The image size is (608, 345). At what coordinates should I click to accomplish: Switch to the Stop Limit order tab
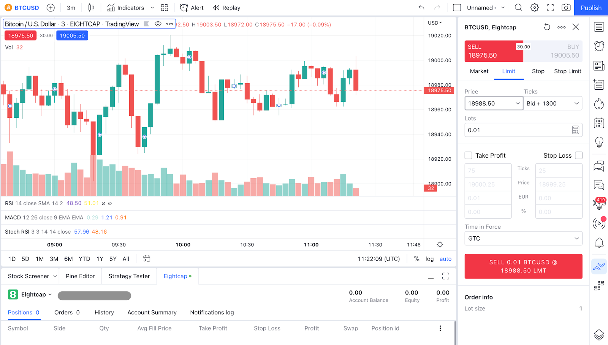click(x=568, y=71)
